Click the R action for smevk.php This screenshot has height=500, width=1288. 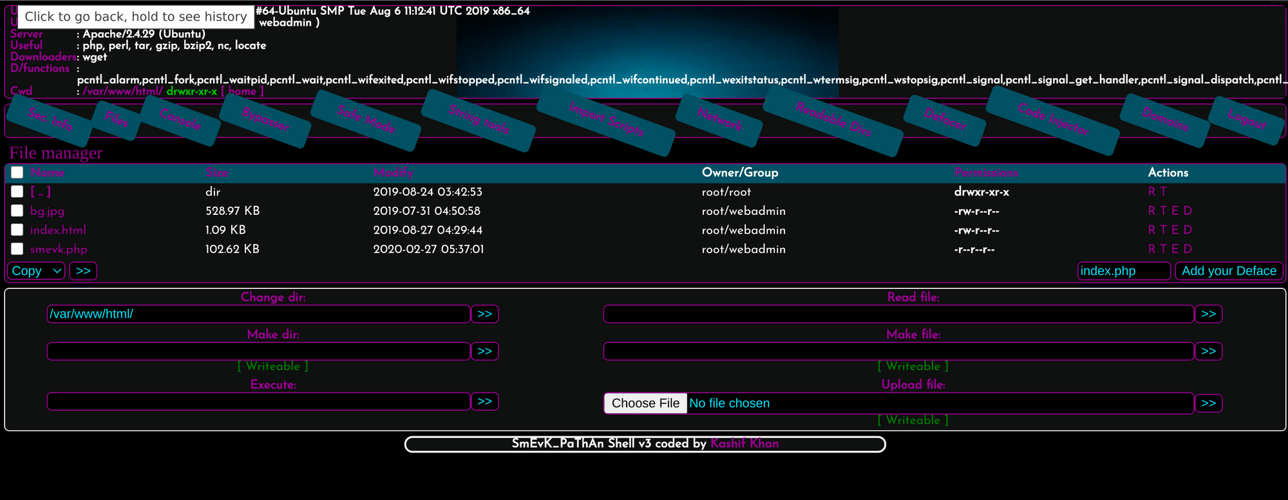[x=1151, y=249]
